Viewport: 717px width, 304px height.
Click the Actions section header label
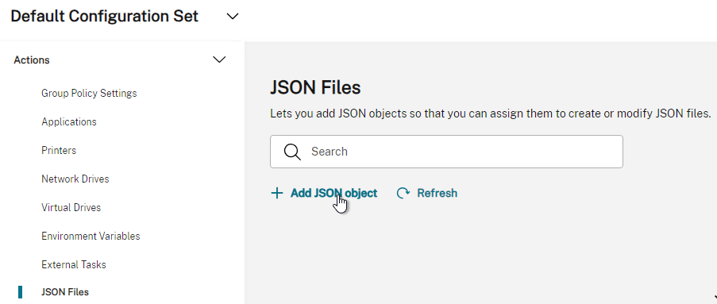[32, 60]
